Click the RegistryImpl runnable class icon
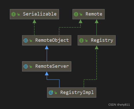The height and width of the screenshot is (109, 134). pyautogui.click(x=51, y=93)
